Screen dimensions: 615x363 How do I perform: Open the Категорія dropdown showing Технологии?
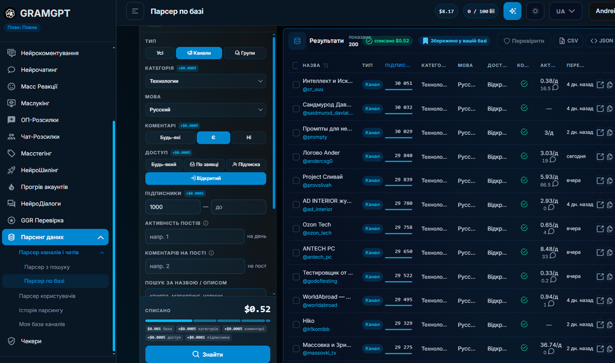click(x=206, y=81)
